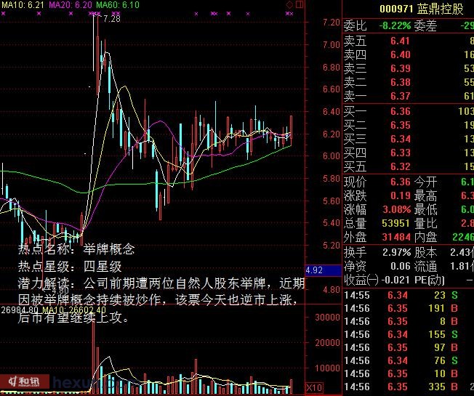474x396 pixels.
Task: Click the 7.28 peak price marker
Action: (x=111, y=19)
